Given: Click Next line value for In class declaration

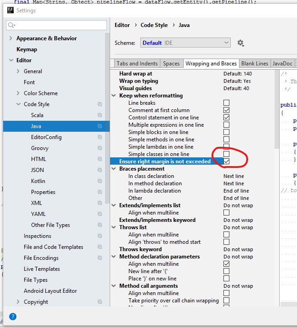Looking at the screenshot, I should pyautogui.click(x=233, y=176).
